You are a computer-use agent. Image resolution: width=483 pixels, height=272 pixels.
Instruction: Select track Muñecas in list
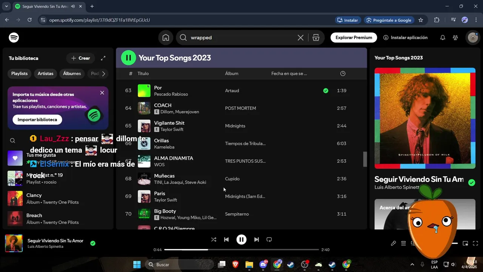(x=241, y=179)
